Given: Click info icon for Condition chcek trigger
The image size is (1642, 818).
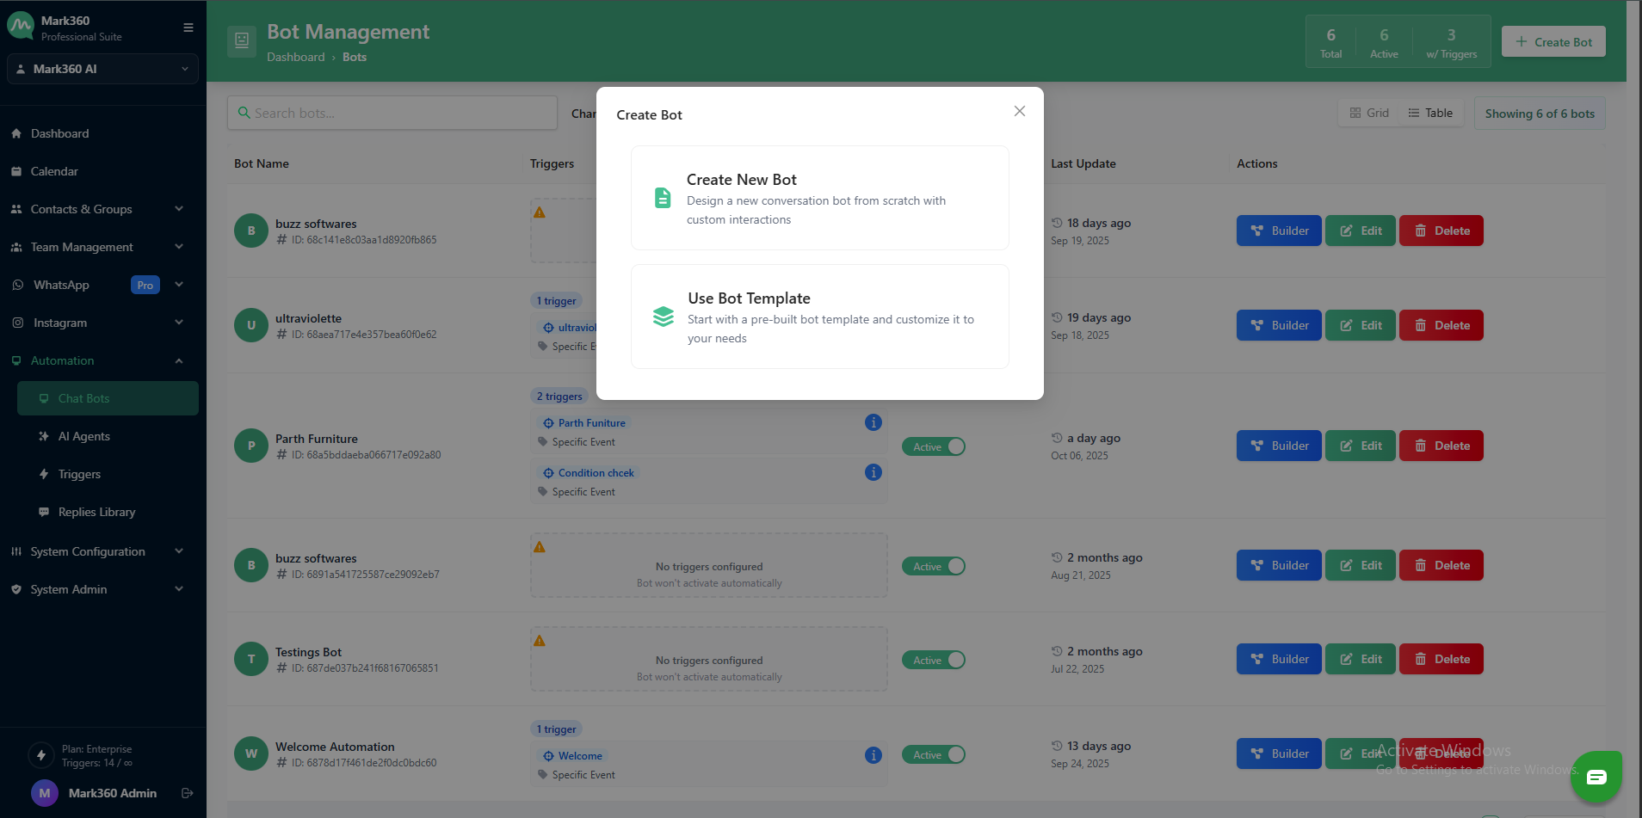Looking at the screenshot, I should [873, 472].
